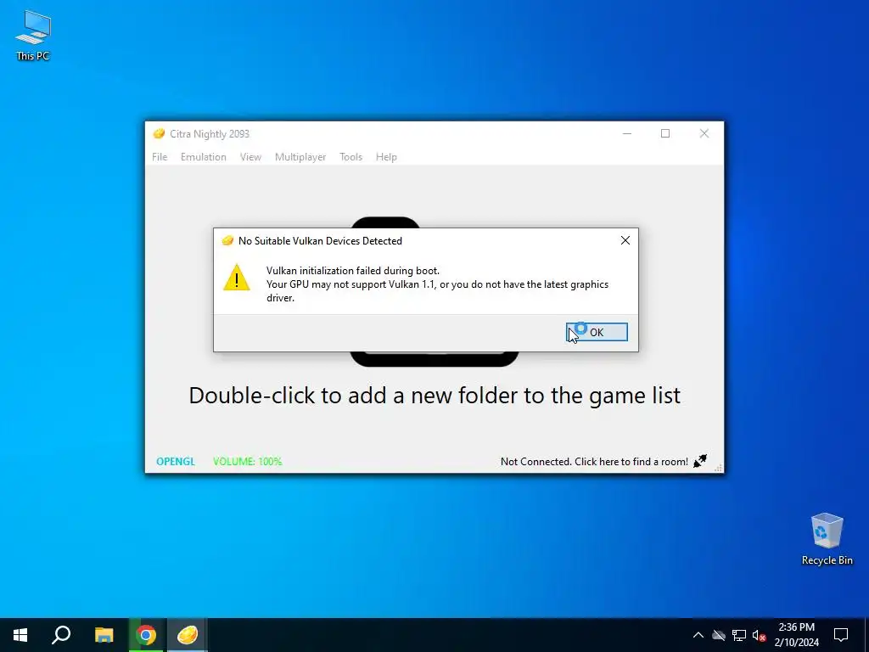This screenshot has width=869, height=652.
Task: Click the add new folder game list text
Action: point(434,396)
